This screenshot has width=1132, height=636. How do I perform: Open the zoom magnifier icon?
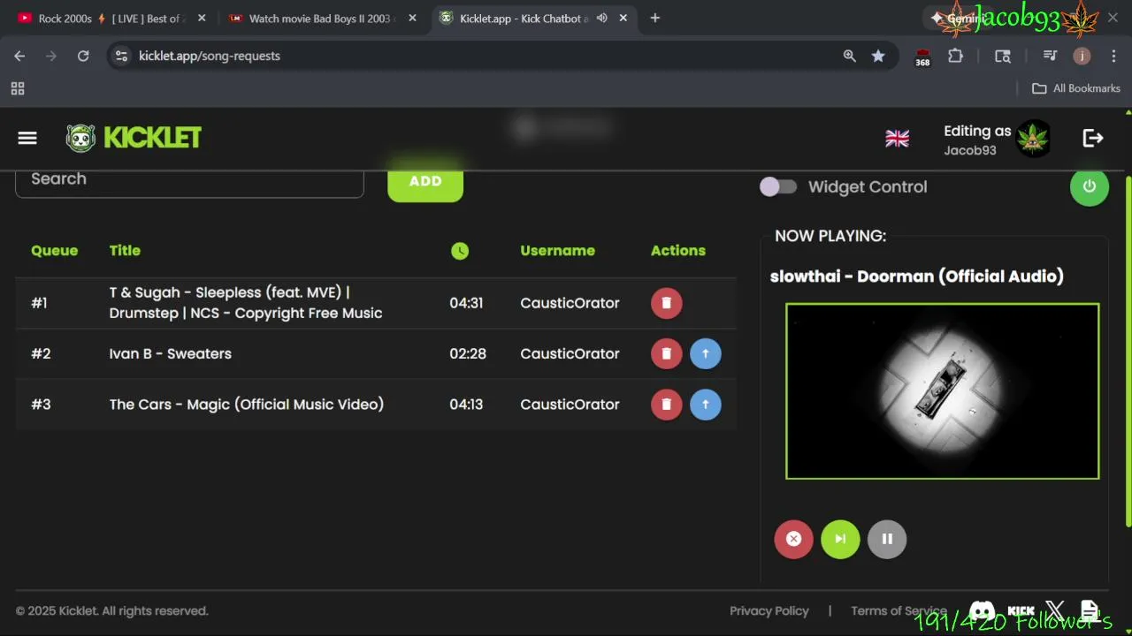pos(849,56)
